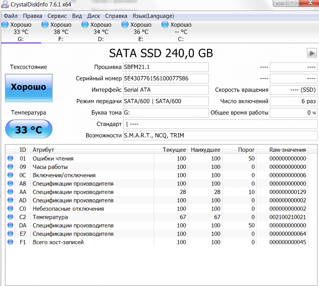Screen dimensions: 319x286
Task: Open the Диск menu
Action: (93, 16)
